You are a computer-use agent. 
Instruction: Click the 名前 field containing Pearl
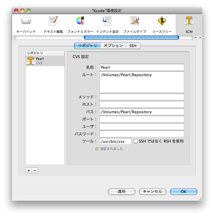(142, 67)
